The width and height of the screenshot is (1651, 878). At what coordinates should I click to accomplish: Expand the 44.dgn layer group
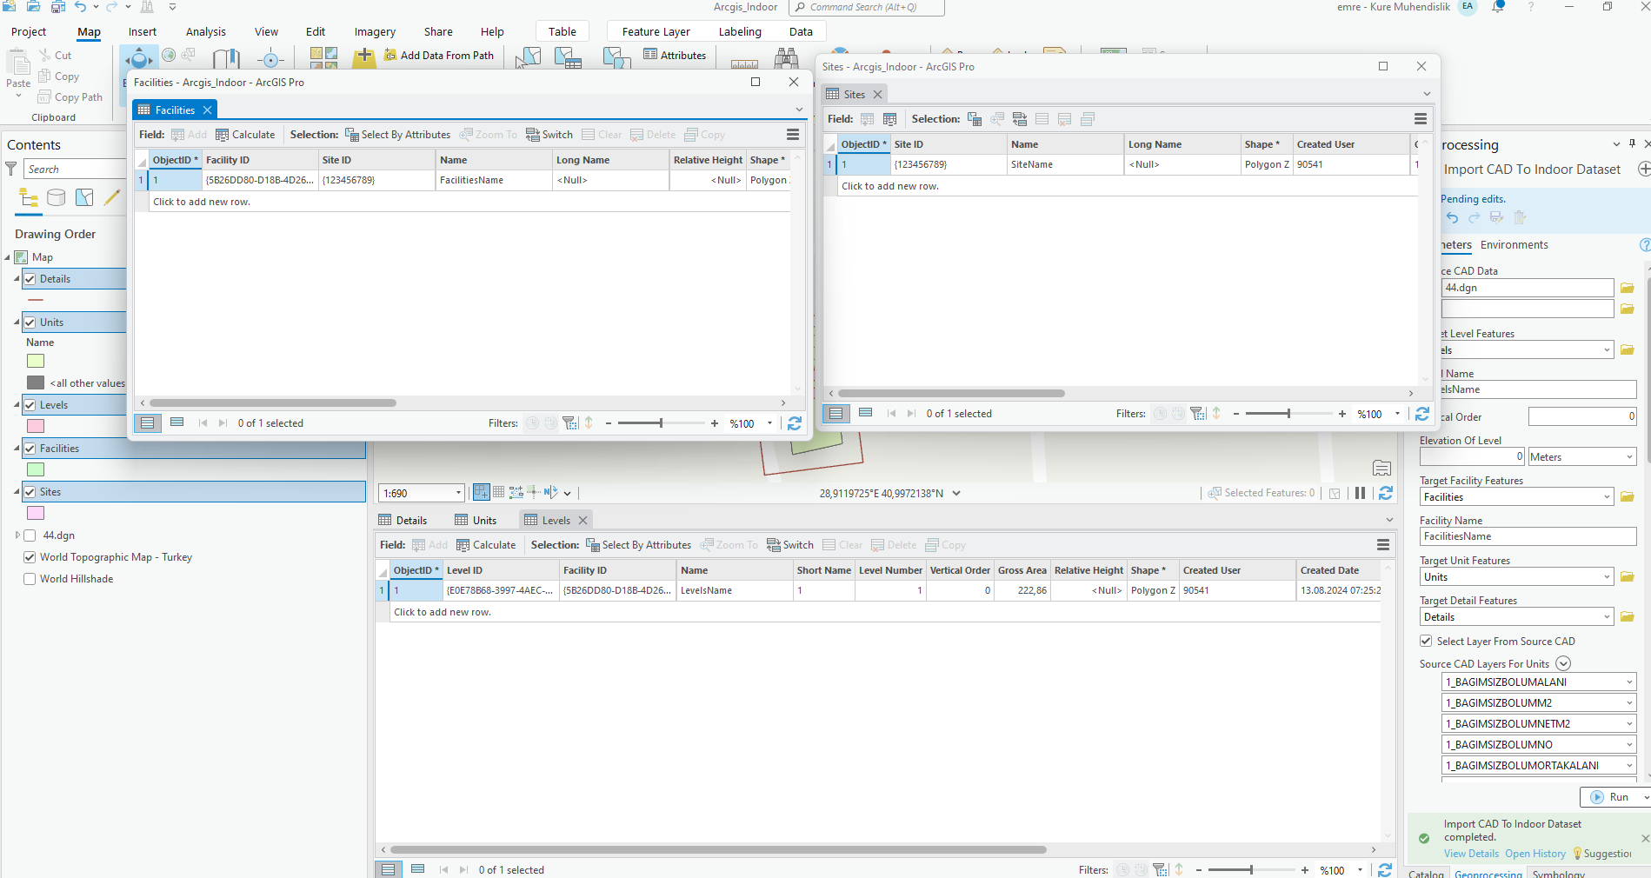point(17,535)
